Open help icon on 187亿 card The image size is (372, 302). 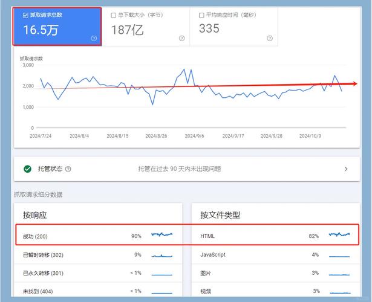pyautogui.click(x=181, y=39)
